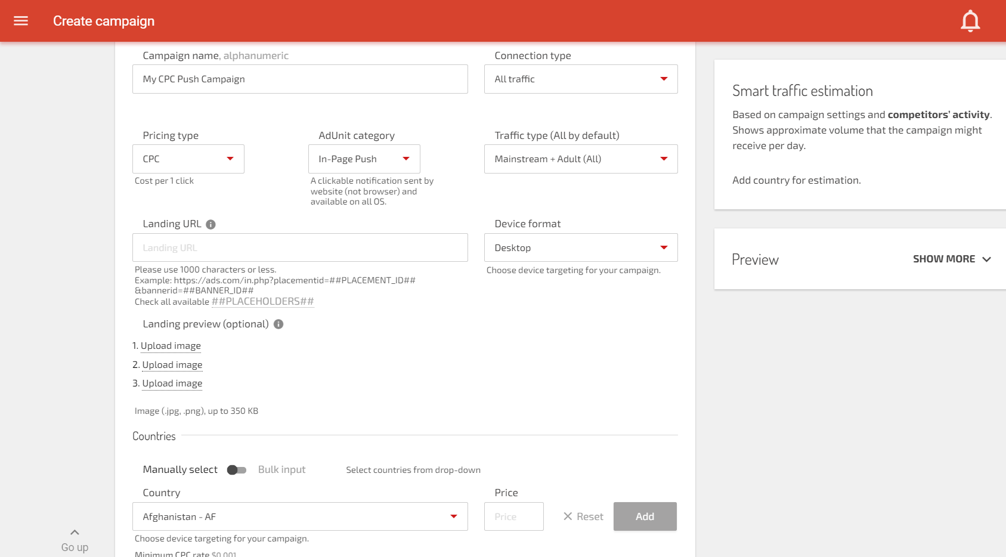
Task: Click the Landing URL info icon
Action: [x=211, y=224]
